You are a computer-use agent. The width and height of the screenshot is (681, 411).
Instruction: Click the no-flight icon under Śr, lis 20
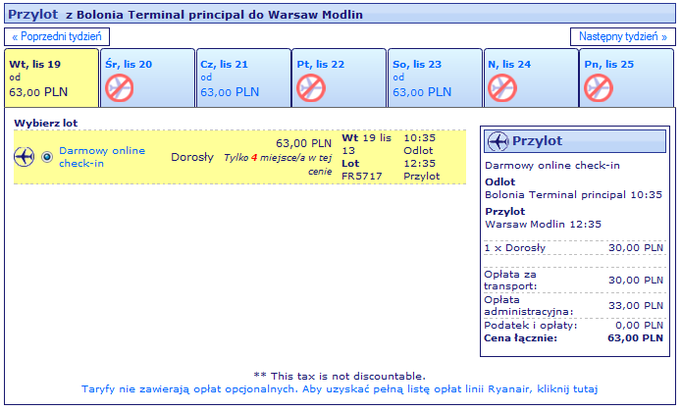click(x=119, y=88)
